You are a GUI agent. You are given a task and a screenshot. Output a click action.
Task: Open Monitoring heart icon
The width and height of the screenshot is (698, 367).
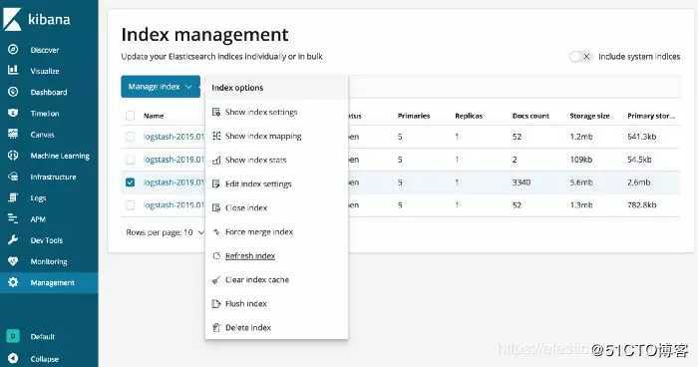13,261
